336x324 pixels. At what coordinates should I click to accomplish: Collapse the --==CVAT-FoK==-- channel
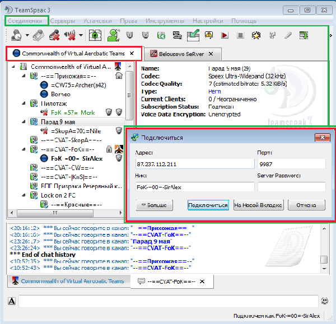[x=24, y=149]
